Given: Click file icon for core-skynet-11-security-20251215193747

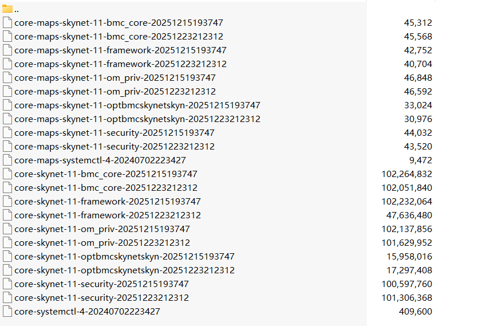Looking at the screenshot, I should click(x=7, y=284).
